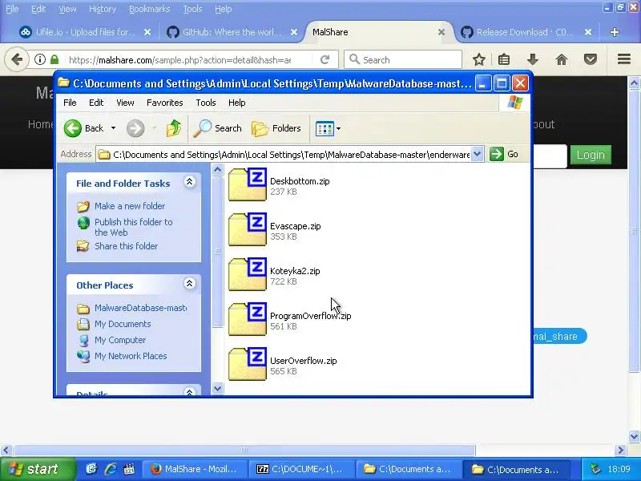Bookmark this page with the star icon
This screenshot has height=481, width=641.
(478, 59)
